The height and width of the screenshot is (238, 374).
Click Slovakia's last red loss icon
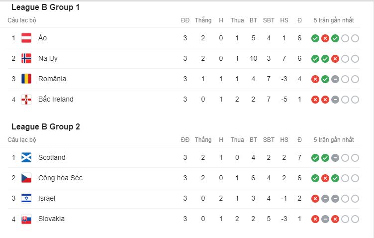point(335,219)
